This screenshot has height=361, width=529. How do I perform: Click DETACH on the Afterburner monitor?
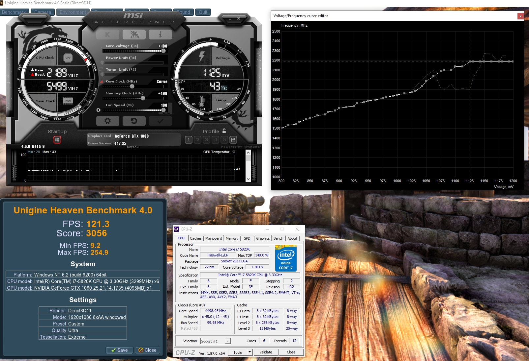click(x=133, y=147)
